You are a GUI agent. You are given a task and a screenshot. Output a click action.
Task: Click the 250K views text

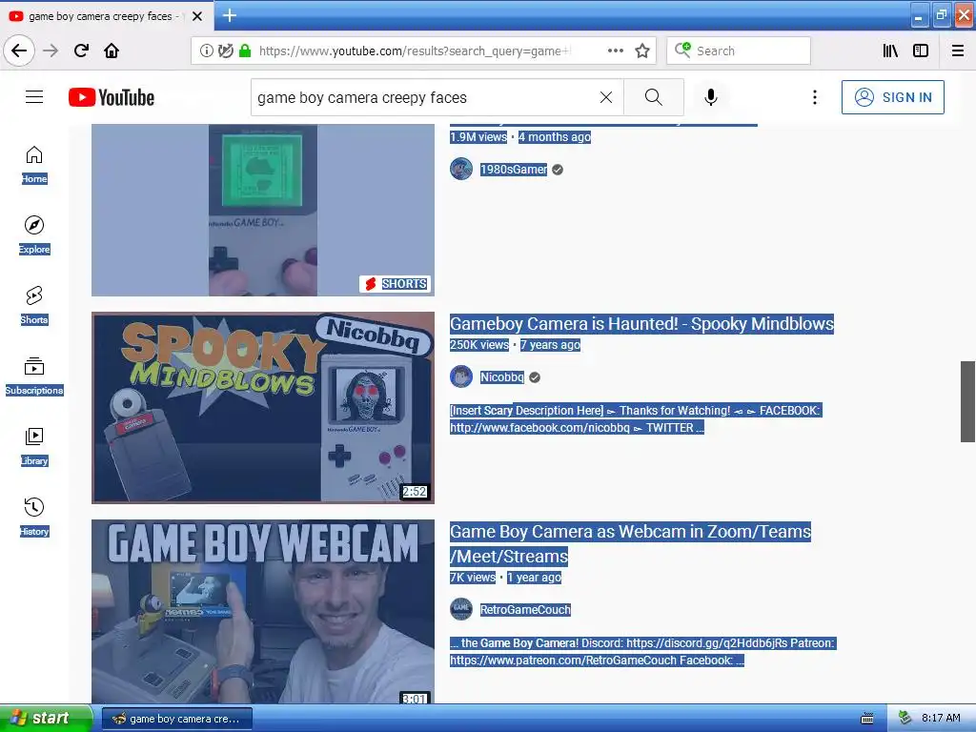(479, 345)
